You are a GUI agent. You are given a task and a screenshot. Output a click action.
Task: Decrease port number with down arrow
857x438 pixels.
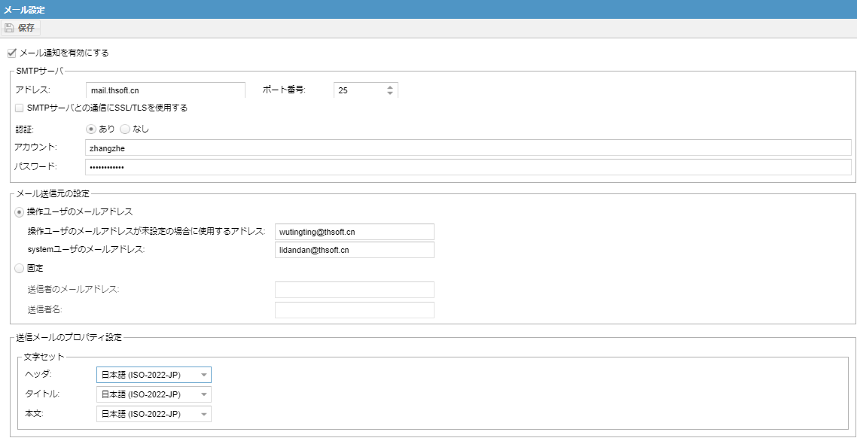click(x=389, y=93)
